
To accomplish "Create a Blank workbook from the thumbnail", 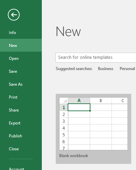I will pyautogui.click(x=93, y=124).
